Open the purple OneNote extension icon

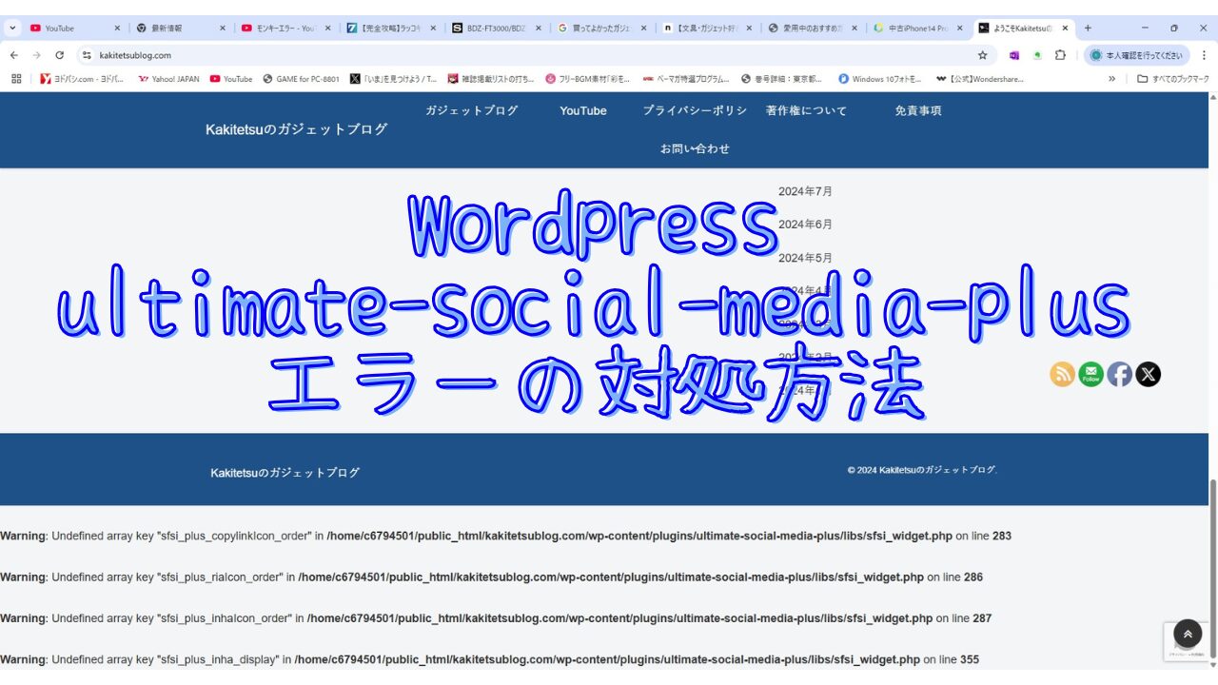click(x=1014, y=55)
